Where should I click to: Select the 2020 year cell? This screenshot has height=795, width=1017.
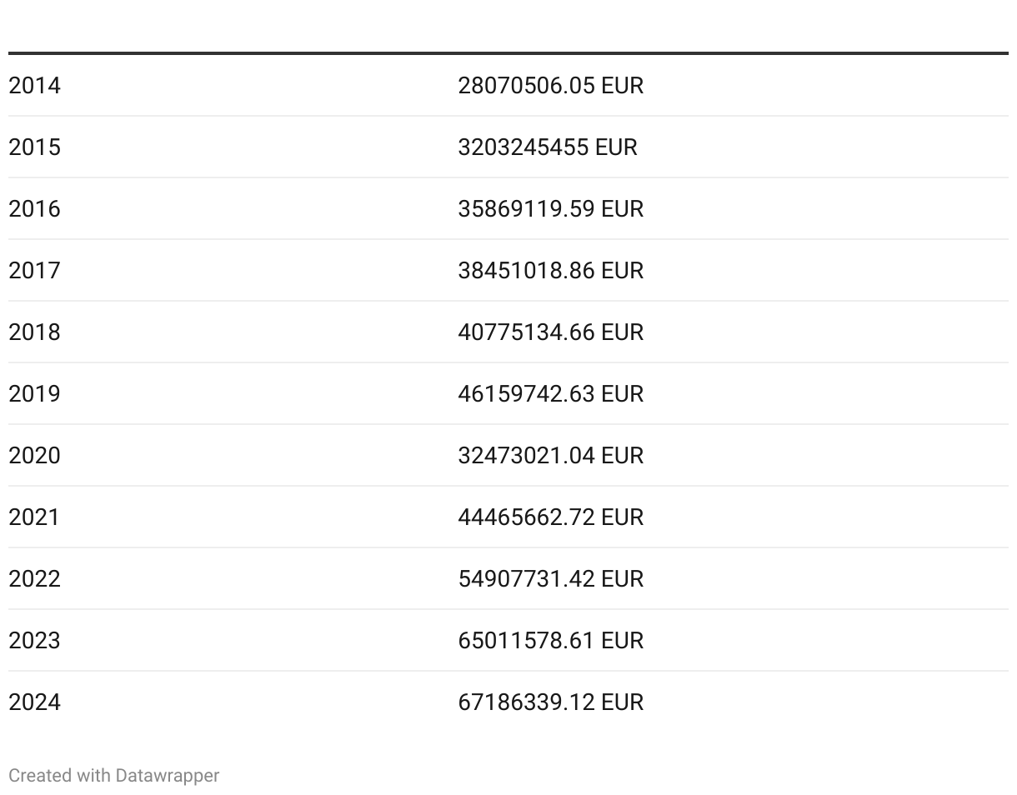click(35, 456)
